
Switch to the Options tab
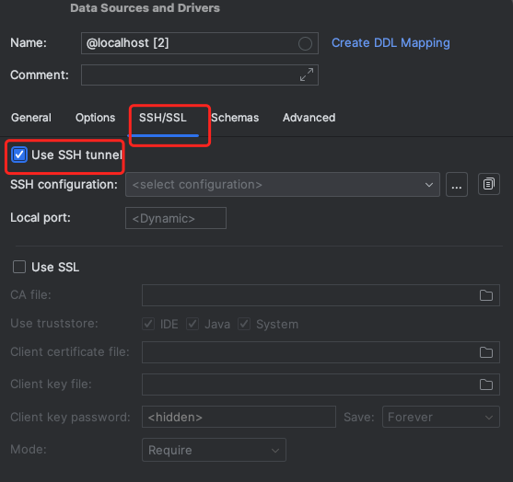tap(95, 118)
